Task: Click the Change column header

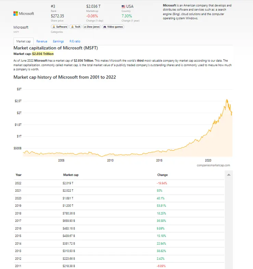Action: [x=162, y=175]
